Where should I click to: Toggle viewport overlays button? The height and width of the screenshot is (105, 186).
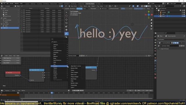pos(137,6)
